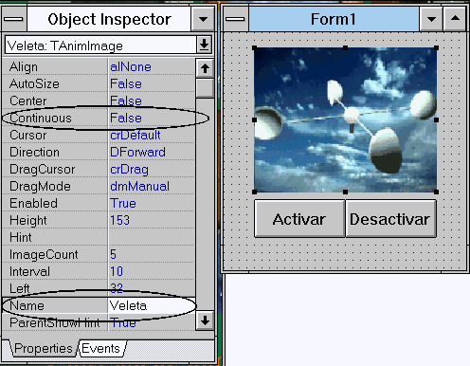Open the Object Inspector system menu box
470x366 pixels.
point(13,19)
